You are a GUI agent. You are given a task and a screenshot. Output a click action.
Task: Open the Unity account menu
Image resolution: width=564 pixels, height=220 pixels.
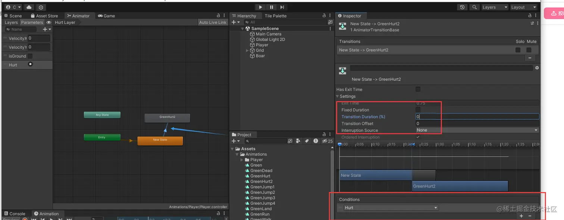pyautogui.click(x=13, y=7)
